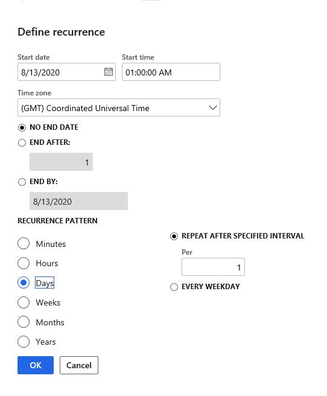Choose the EVERY WEEKDAY option

pyautogui.click(x=174, y=287)
